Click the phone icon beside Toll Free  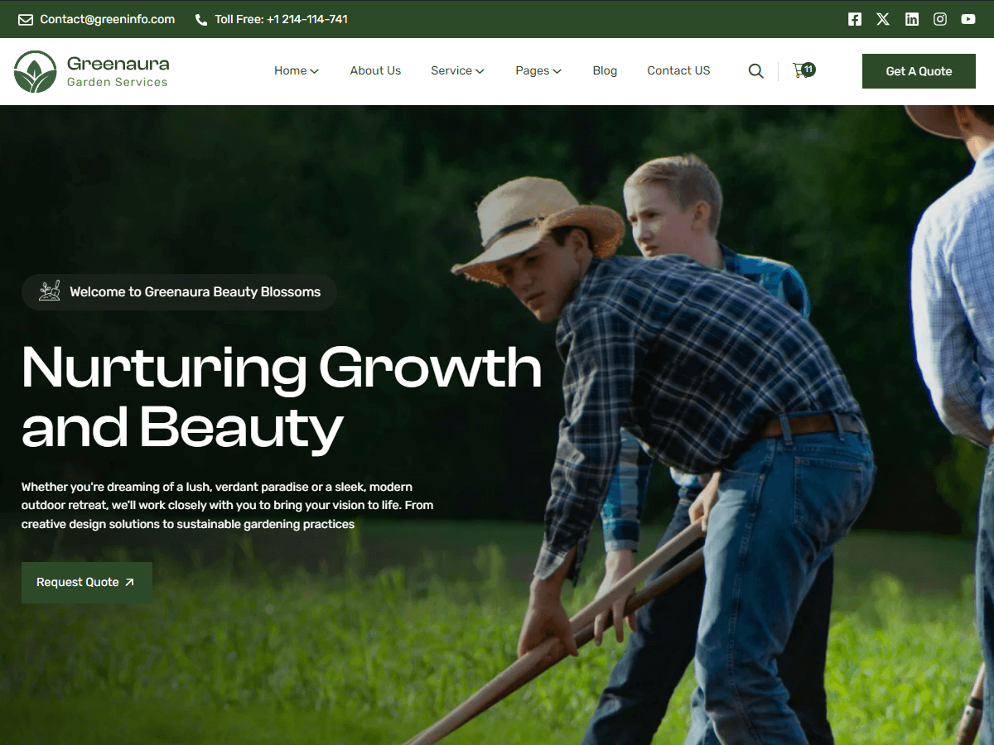pos(201,19)
